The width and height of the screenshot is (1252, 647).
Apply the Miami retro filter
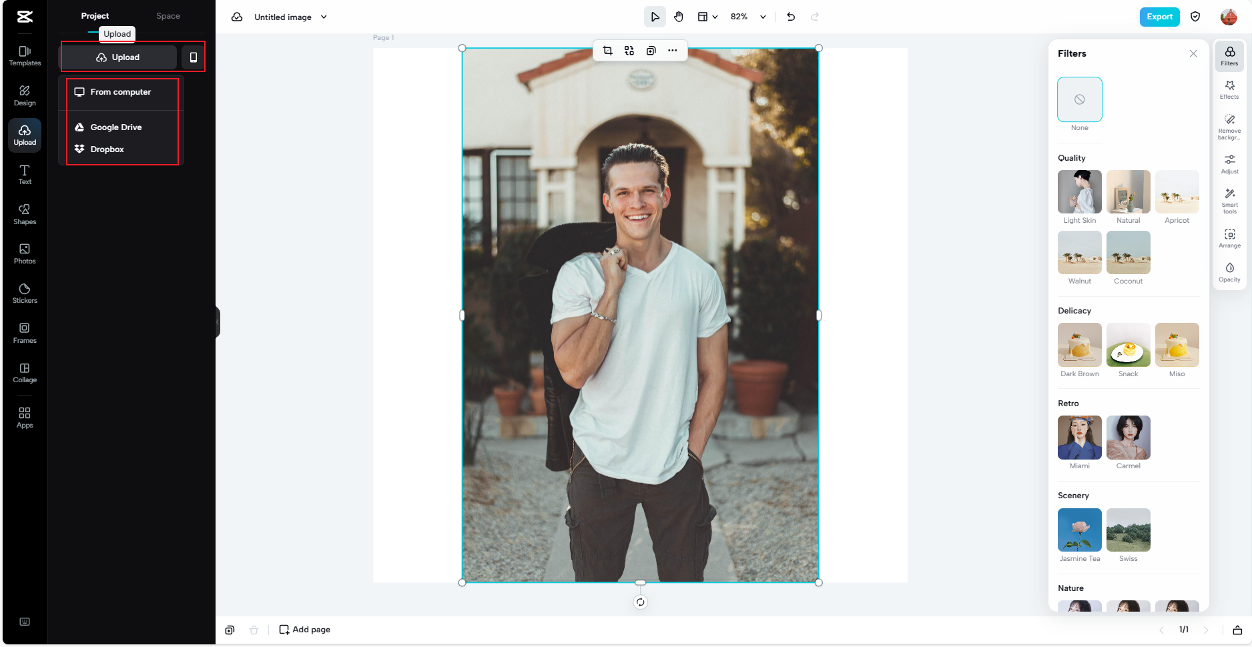(x=1079, y=438)
